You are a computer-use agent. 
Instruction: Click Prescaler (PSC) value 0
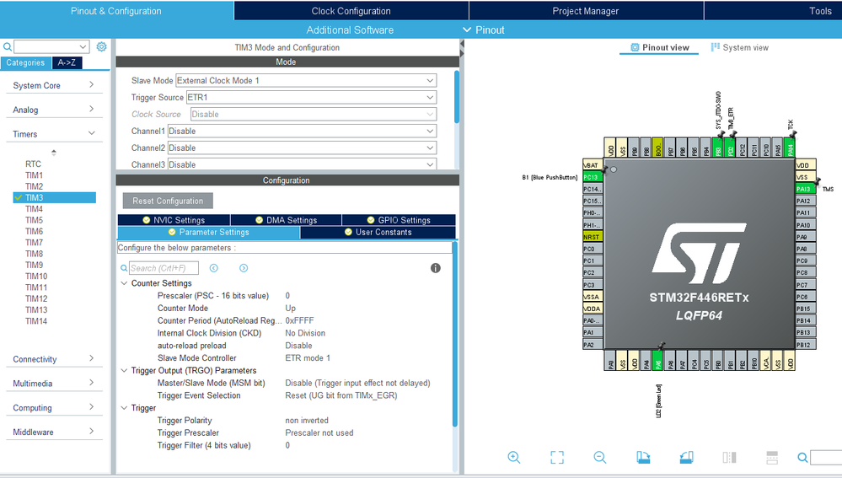tap(287, 296)
